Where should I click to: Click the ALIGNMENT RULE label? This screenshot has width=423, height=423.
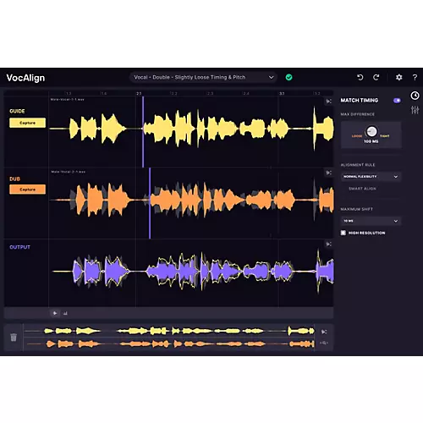click(358, 165)
